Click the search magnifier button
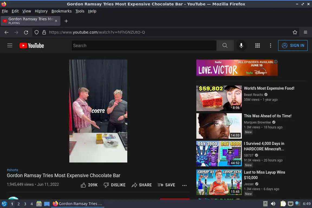Viewport: 312px width, 208px height. click(x=225, y=45)
